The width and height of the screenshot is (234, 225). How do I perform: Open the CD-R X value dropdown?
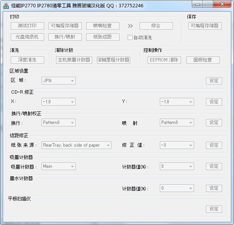click(x=58, y=102)
